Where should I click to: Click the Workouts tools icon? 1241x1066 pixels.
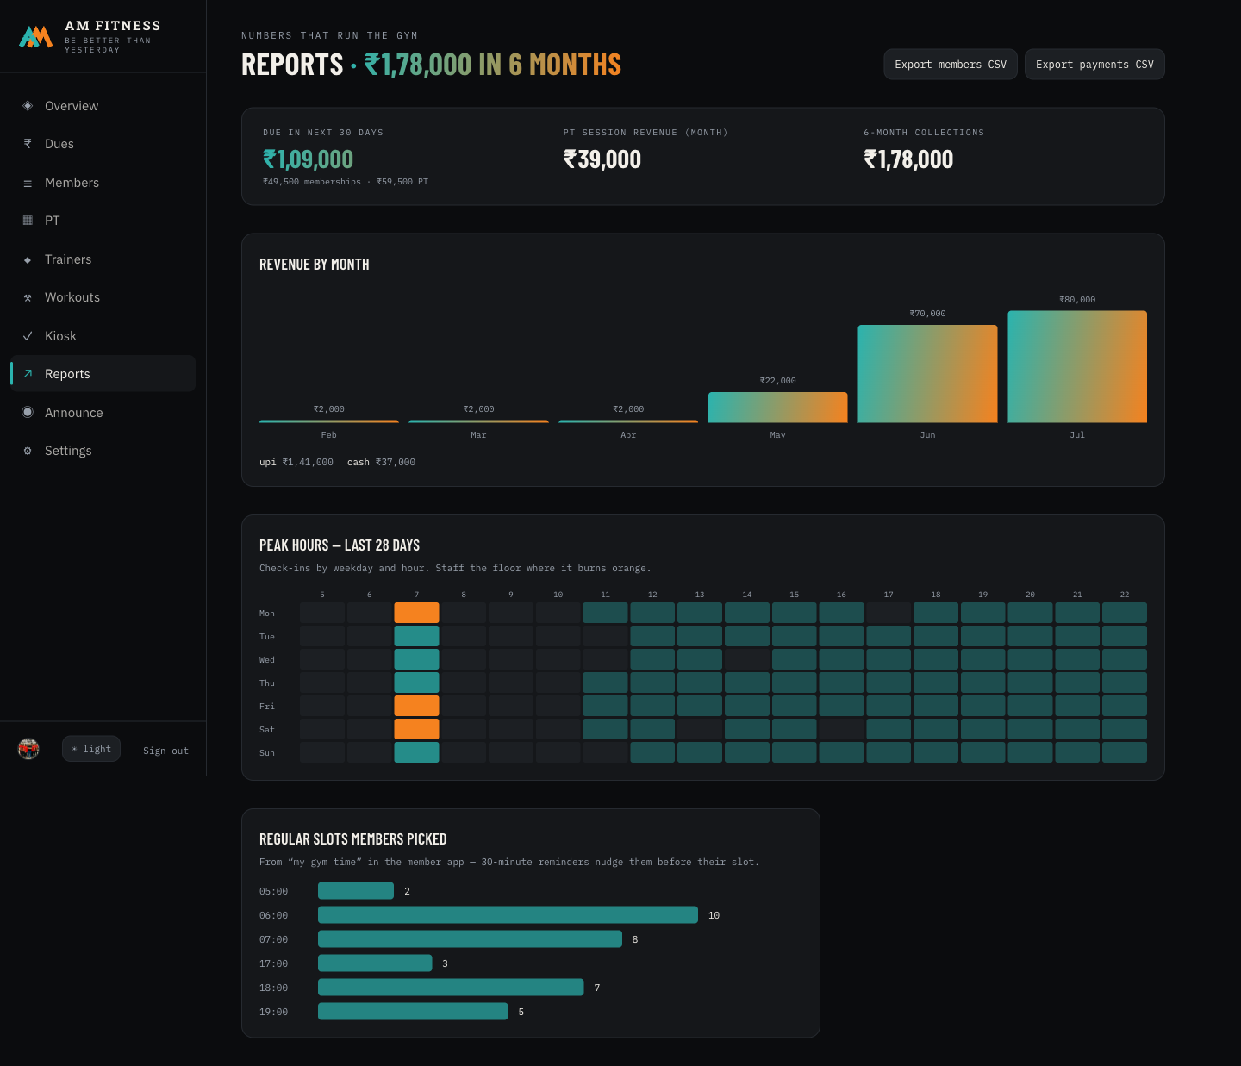coord(28,297)
